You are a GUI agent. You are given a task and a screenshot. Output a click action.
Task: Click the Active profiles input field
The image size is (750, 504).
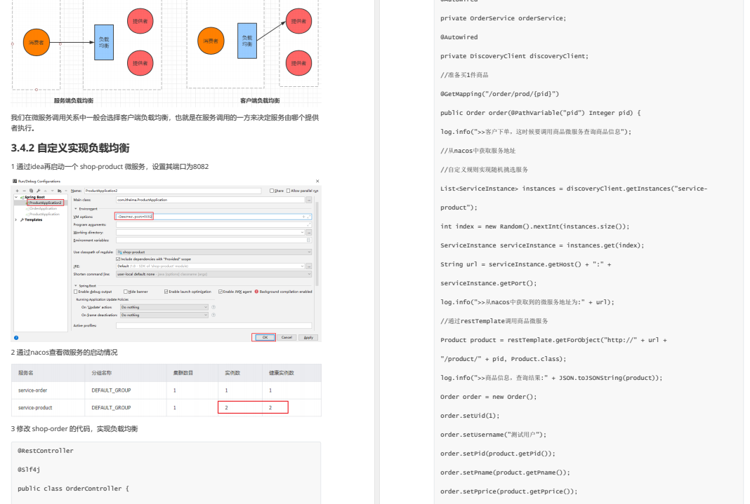213,325
